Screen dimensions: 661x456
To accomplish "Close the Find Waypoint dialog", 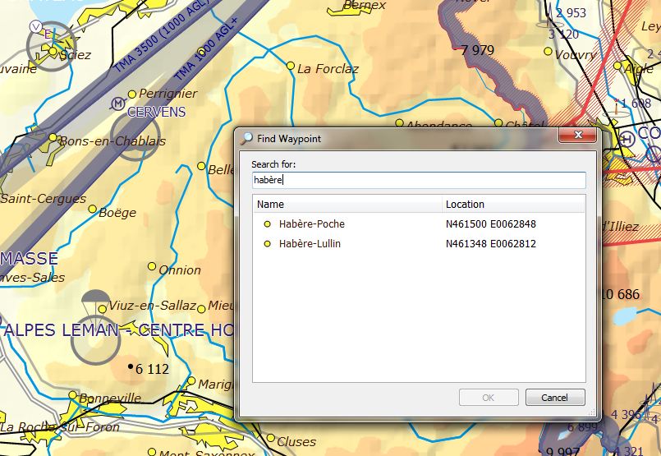I will (x=579, y=135).
